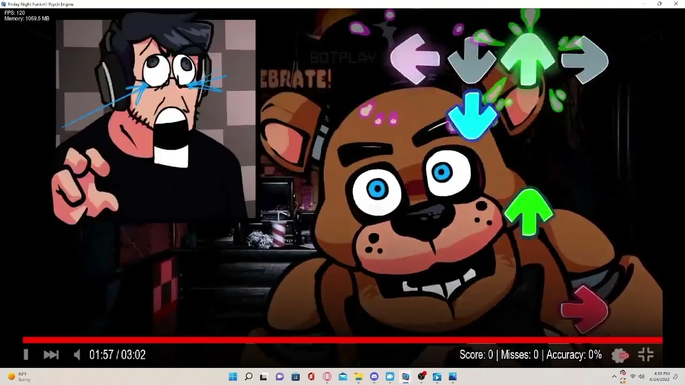Seek using the red progress bar
Image resolution: width=685 pixels, height=385 pixels.
(x=342, y=340)
